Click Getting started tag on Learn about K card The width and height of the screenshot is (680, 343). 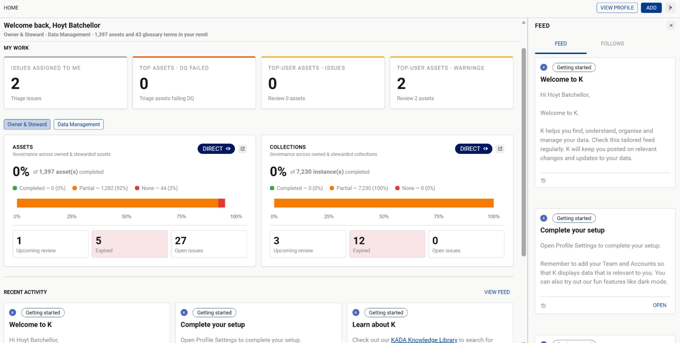tap(386, 313)
